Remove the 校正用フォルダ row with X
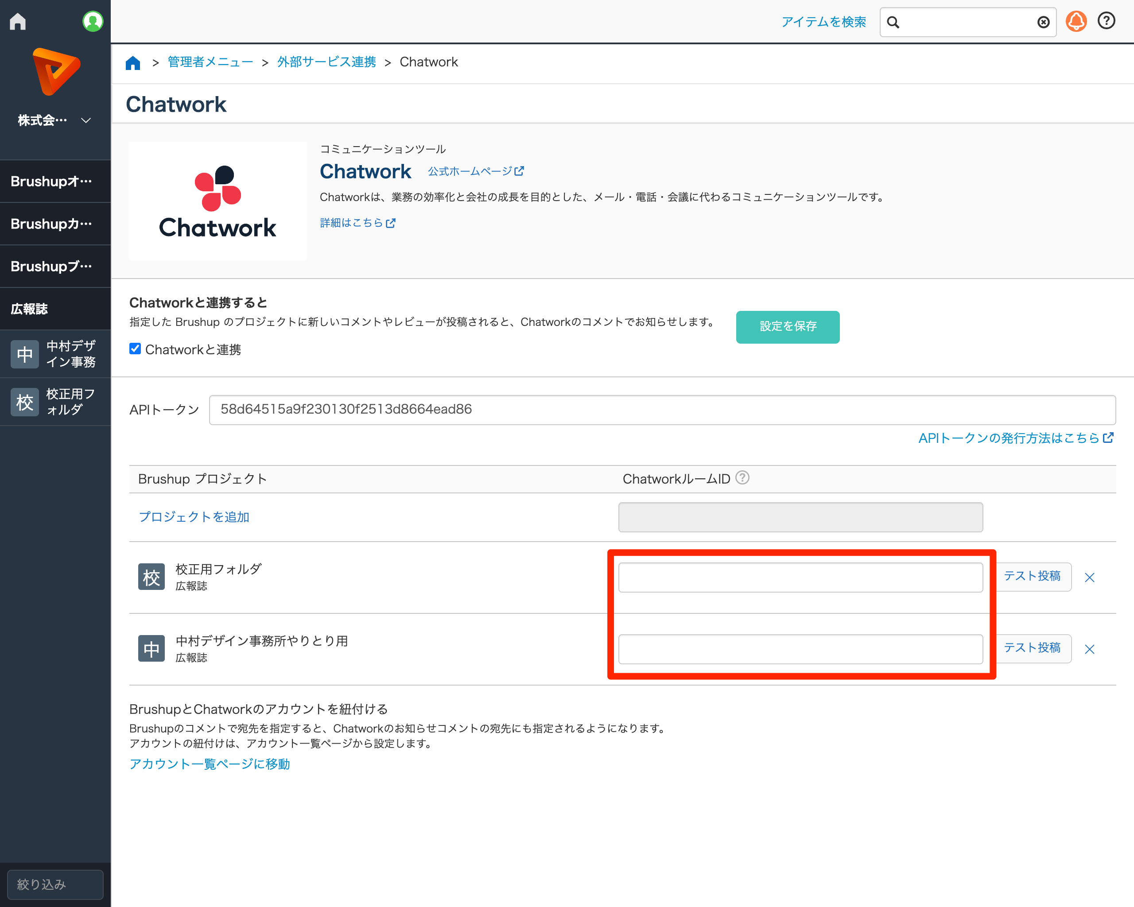The width and height of the screenshot is (1134, 907). coord(1089,578)
